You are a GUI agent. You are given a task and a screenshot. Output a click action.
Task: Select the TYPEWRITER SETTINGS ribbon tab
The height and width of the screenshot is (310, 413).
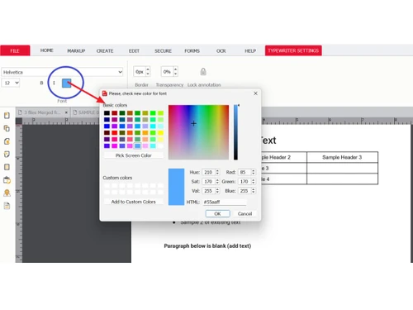coord(293,50)
